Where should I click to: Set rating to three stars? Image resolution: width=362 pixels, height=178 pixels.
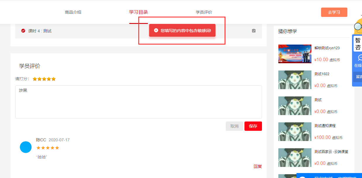[x=44, y=79]
